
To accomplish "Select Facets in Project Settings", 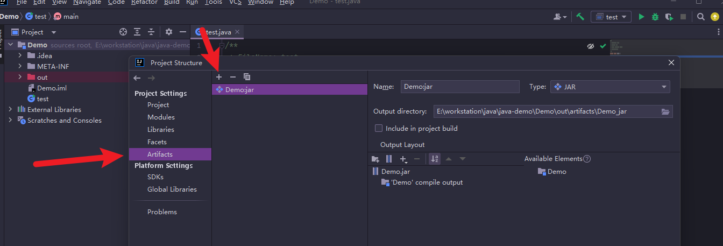I will point(157,142).
